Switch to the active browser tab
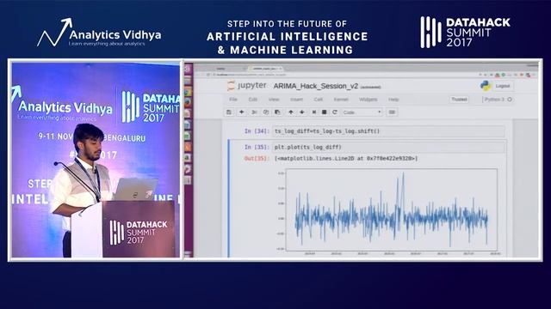The height and width of the screenshot is (309, 551). tap(266, 69)
